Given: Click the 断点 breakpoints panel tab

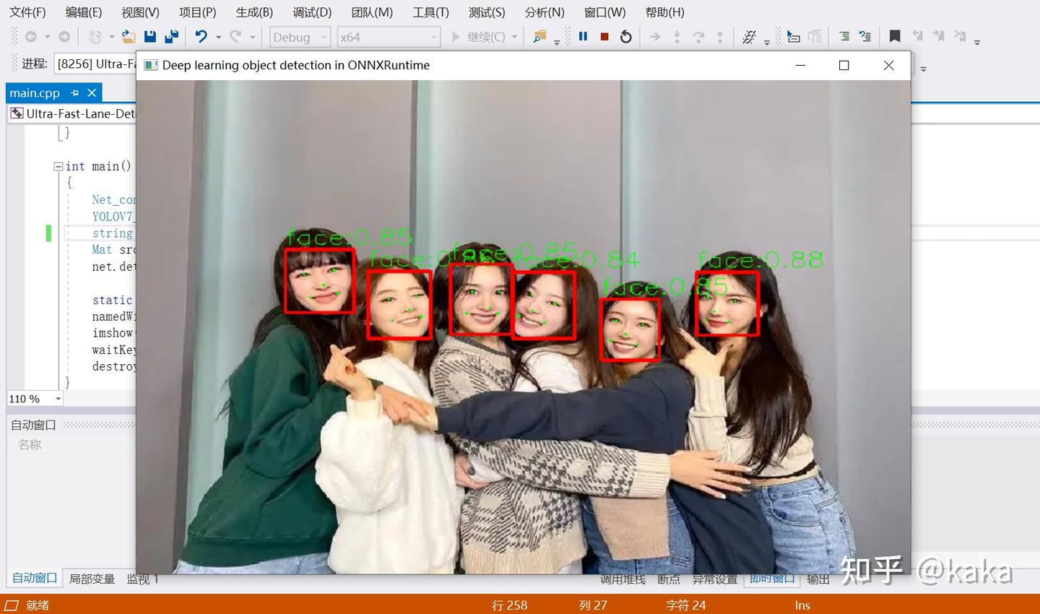Looking at the screenshot, I should click(x=668, y=578).
